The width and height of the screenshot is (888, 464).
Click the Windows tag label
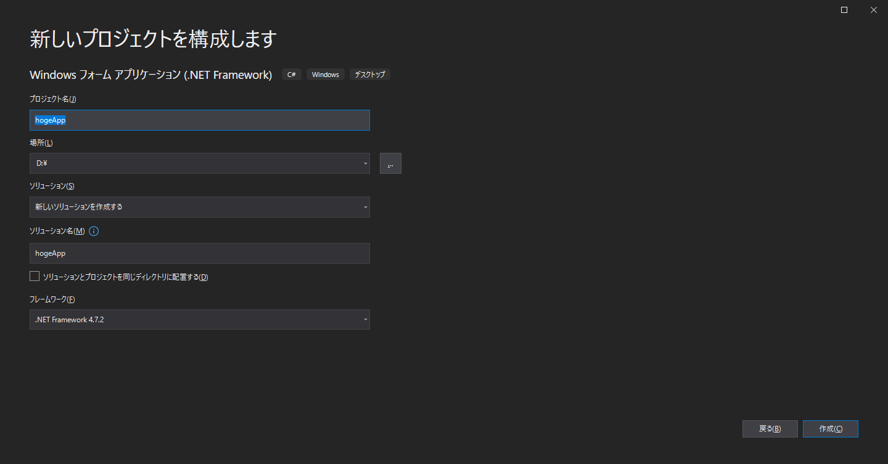tap(326, 75)
